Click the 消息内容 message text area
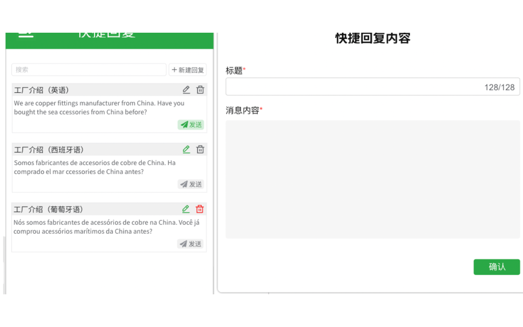Screen dimensions: 523x327 (x=373, y=179)
